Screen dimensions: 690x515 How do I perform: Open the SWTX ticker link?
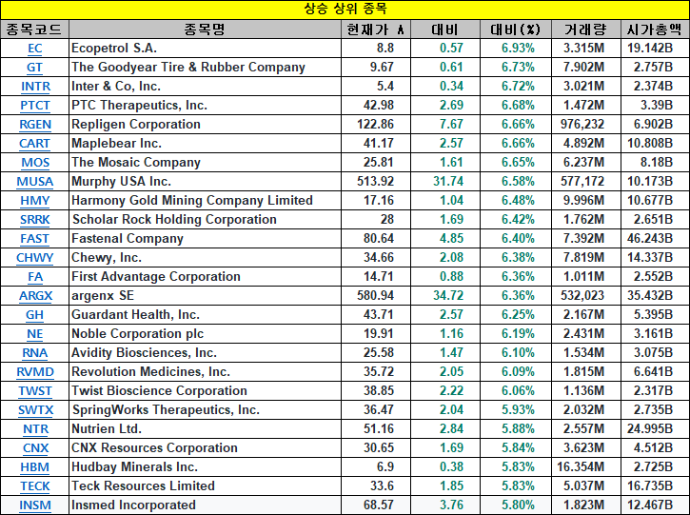click(35, 410)
